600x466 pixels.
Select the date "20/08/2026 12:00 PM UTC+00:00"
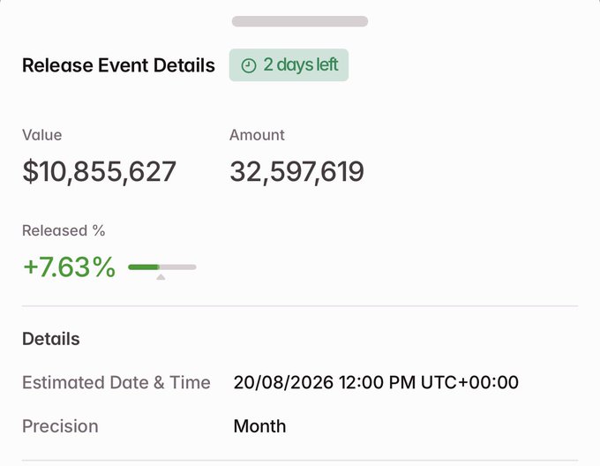click(376, 382)
